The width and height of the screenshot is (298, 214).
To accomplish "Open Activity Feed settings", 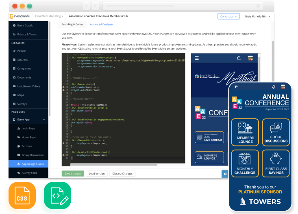I will tap(28, 173).
